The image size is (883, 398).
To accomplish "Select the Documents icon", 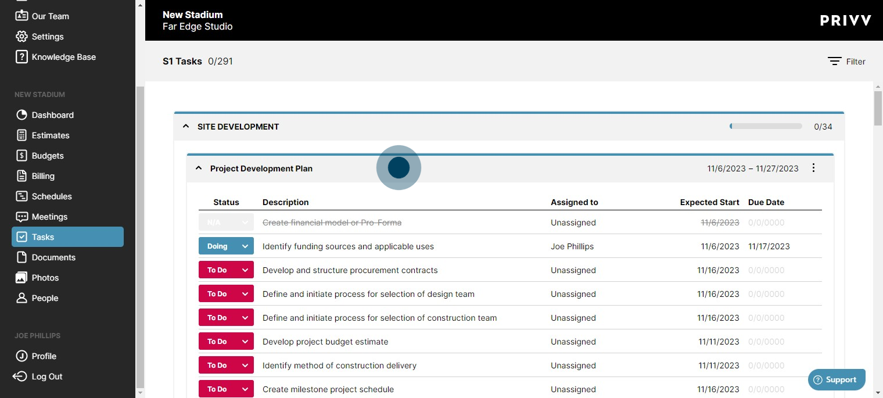I will (x=22, y=257).
